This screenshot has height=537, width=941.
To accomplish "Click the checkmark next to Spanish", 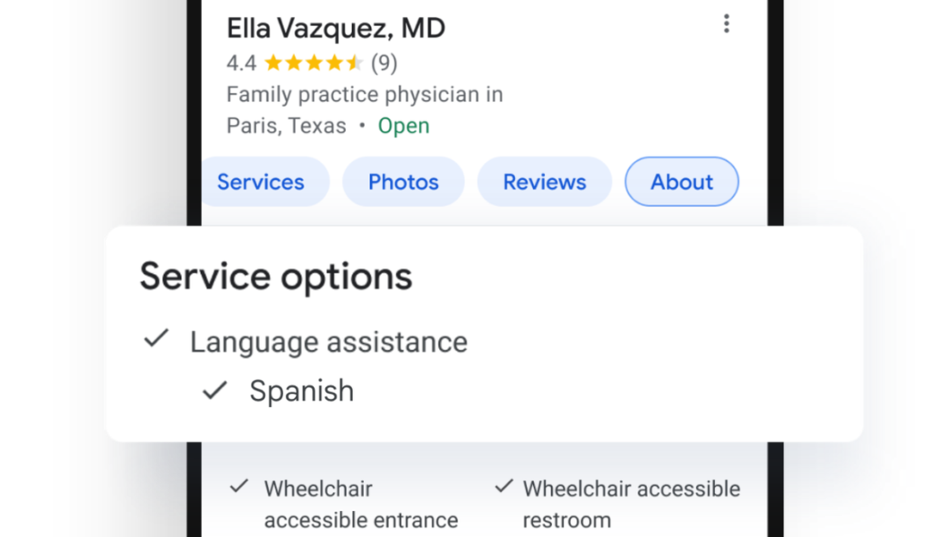I will click(214, 389).
